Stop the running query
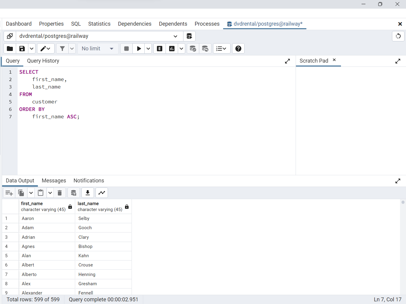Screen dimensions: 406x304 (126, 49)
